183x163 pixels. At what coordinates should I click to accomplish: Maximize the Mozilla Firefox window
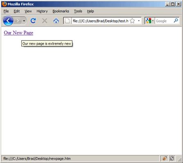[x=173, y=4]
